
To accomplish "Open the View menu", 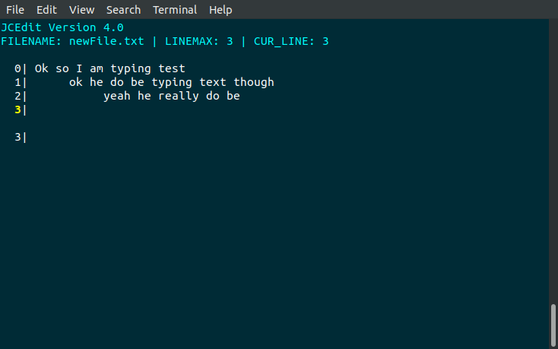I will [82, 10].
